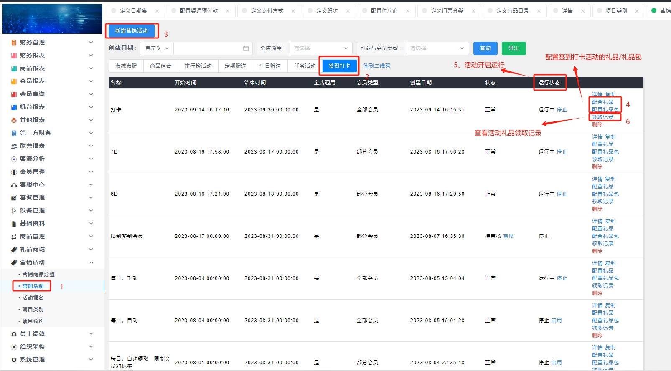Switch to the 任务活动 tab
This screenshot has width=671, height=371.
(305, 66)
